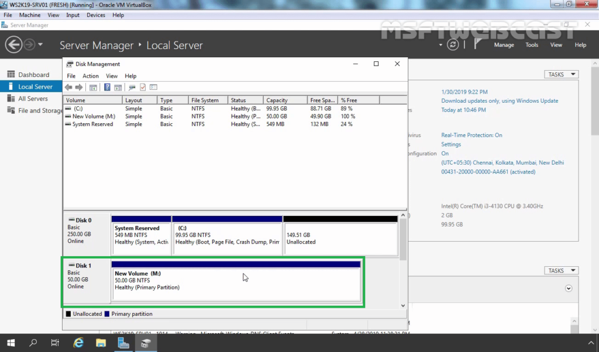
Task: Open Server Manager Help menu
Action: click(x=580, y=44)
